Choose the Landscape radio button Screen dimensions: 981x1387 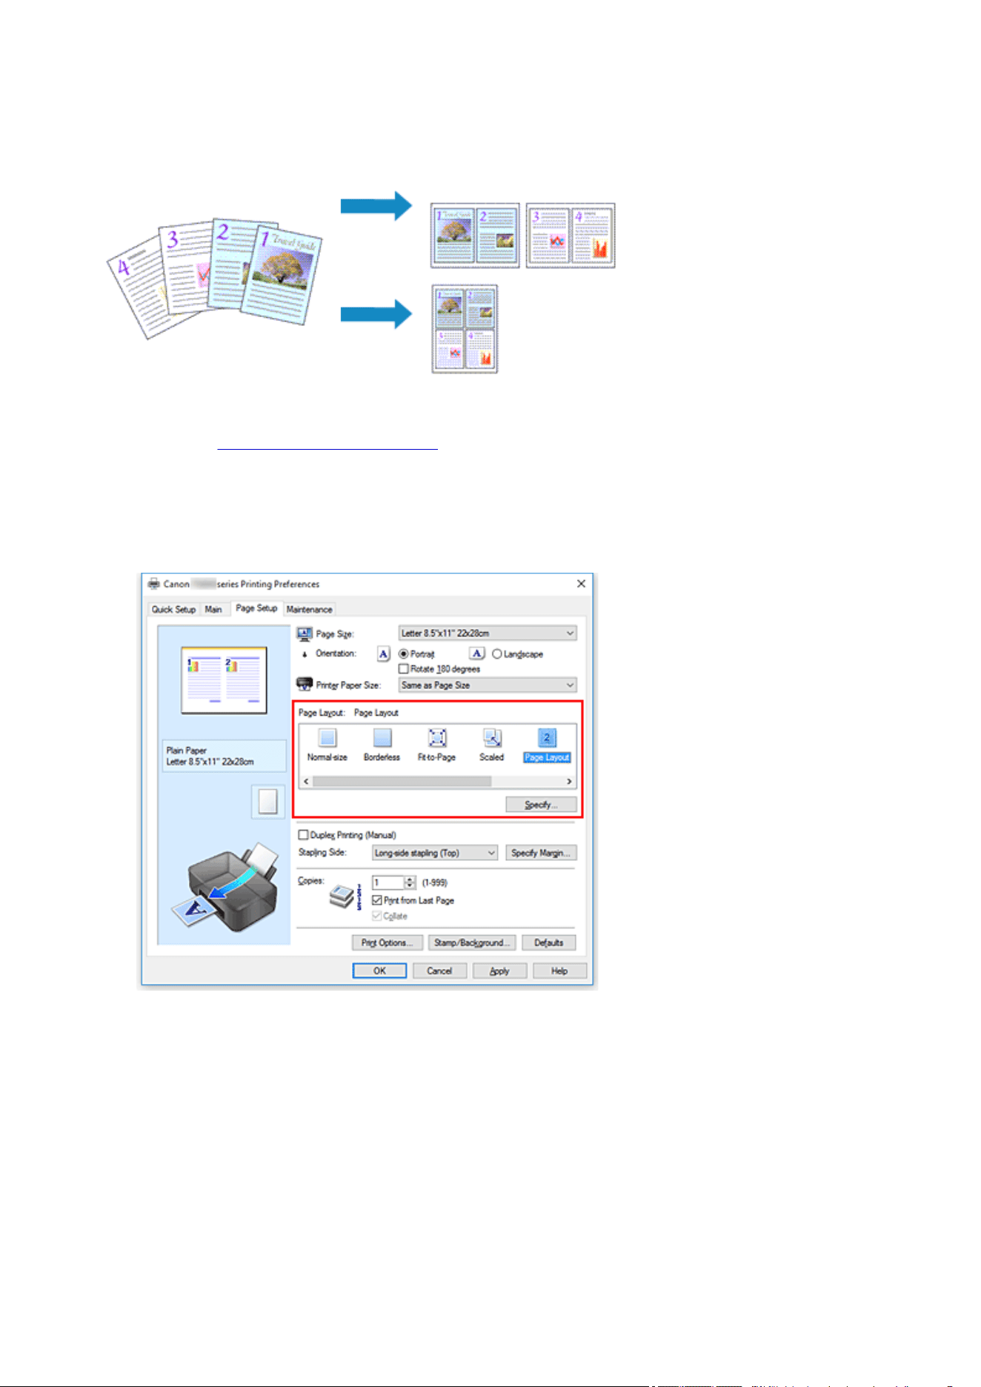click(497, 654)
